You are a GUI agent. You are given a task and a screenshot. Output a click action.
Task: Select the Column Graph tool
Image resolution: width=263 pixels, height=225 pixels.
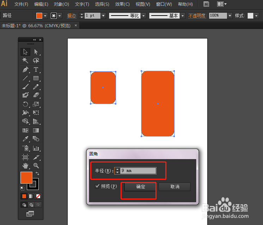(36, 148)
